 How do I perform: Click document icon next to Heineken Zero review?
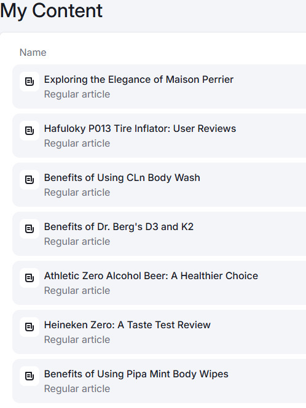click(29, 327)
